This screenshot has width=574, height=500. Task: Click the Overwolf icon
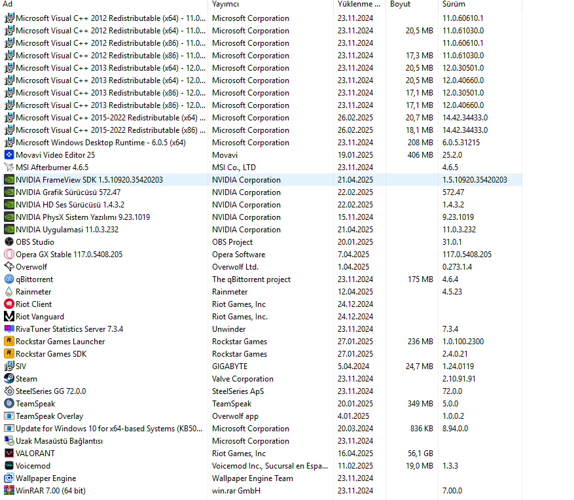coord(9,267)
